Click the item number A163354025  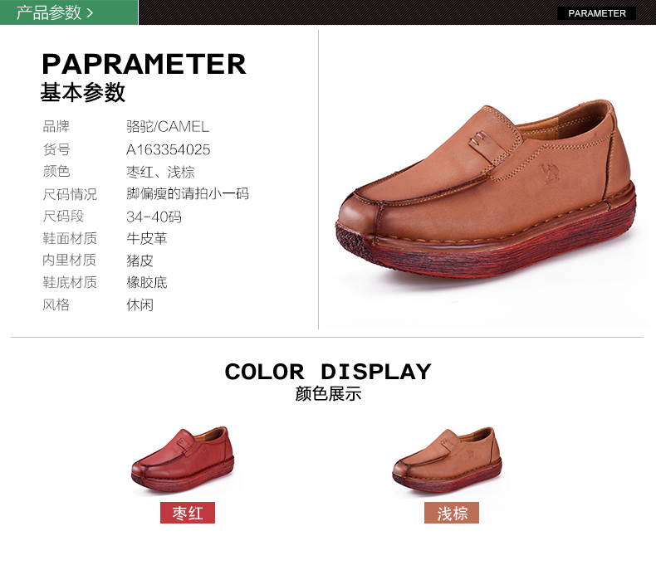(x=169, y=149)
